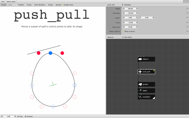
Task: Enable the Bounds checkbox
Action: [54, 5]
